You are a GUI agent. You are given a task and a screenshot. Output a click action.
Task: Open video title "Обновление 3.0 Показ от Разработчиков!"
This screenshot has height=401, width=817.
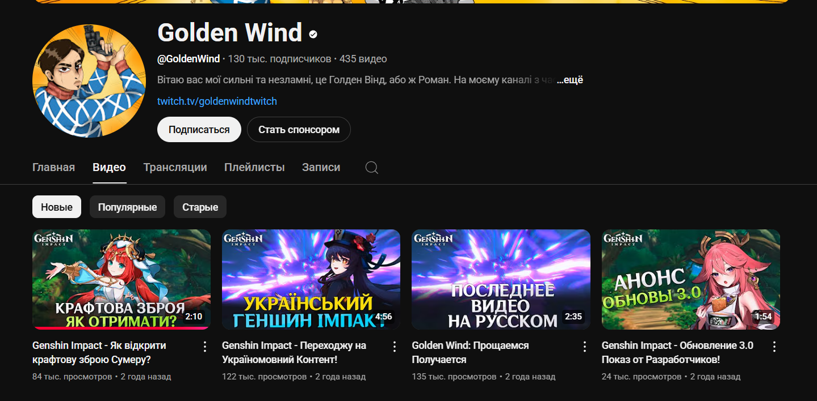(677, 352)
